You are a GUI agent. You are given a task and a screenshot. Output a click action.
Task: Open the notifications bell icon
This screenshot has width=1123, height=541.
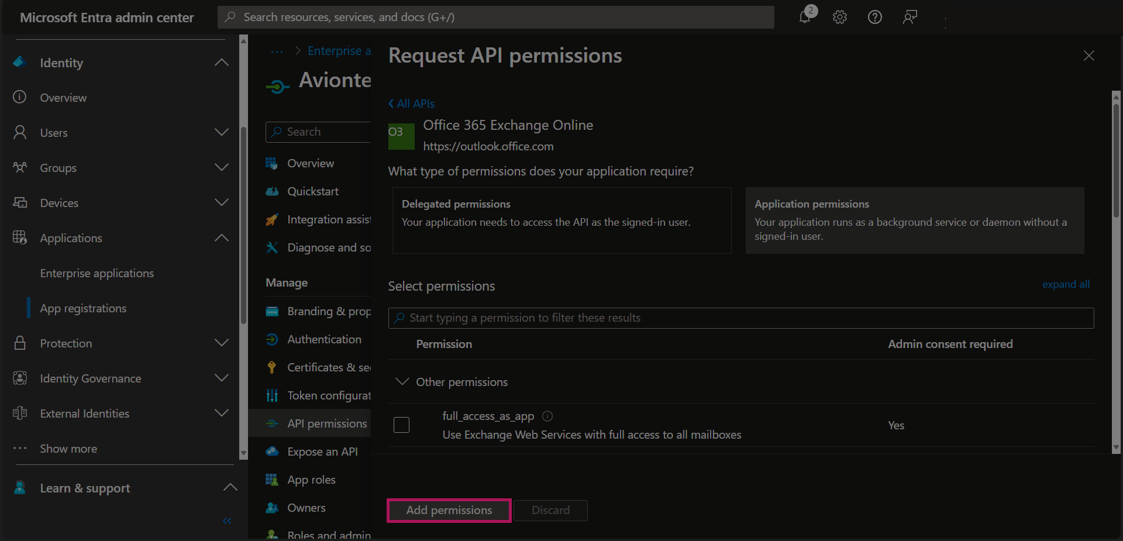[805, 17]
